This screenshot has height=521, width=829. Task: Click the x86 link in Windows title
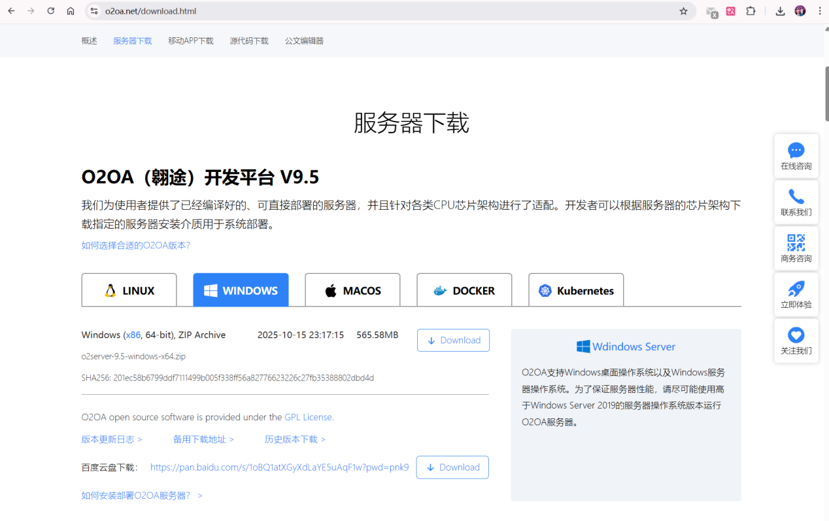(133, 335)
